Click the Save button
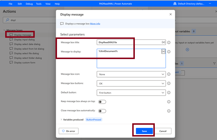 coord(144,131)
